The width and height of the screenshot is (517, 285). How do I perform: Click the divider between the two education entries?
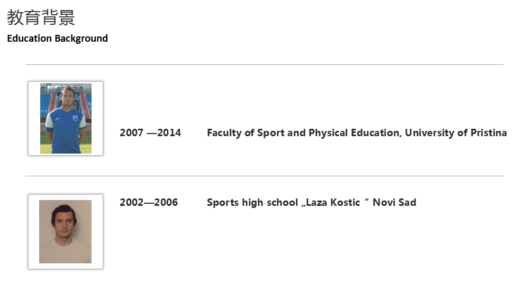pos(265,176)
